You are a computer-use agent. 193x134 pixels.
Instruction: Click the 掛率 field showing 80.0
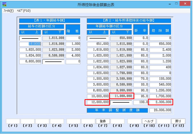(141, 85)
